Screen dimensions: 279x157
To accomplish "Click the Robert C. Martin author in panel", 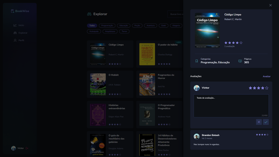I will click(x=233, y=19).
